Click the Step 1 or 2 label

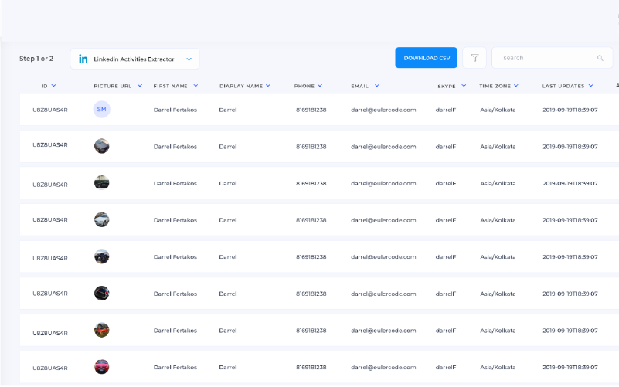(36, 59)
